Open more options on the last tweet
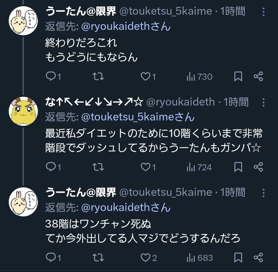Image resolution: width=278 pixels, height=272 pixels. [x=263, y=193]
